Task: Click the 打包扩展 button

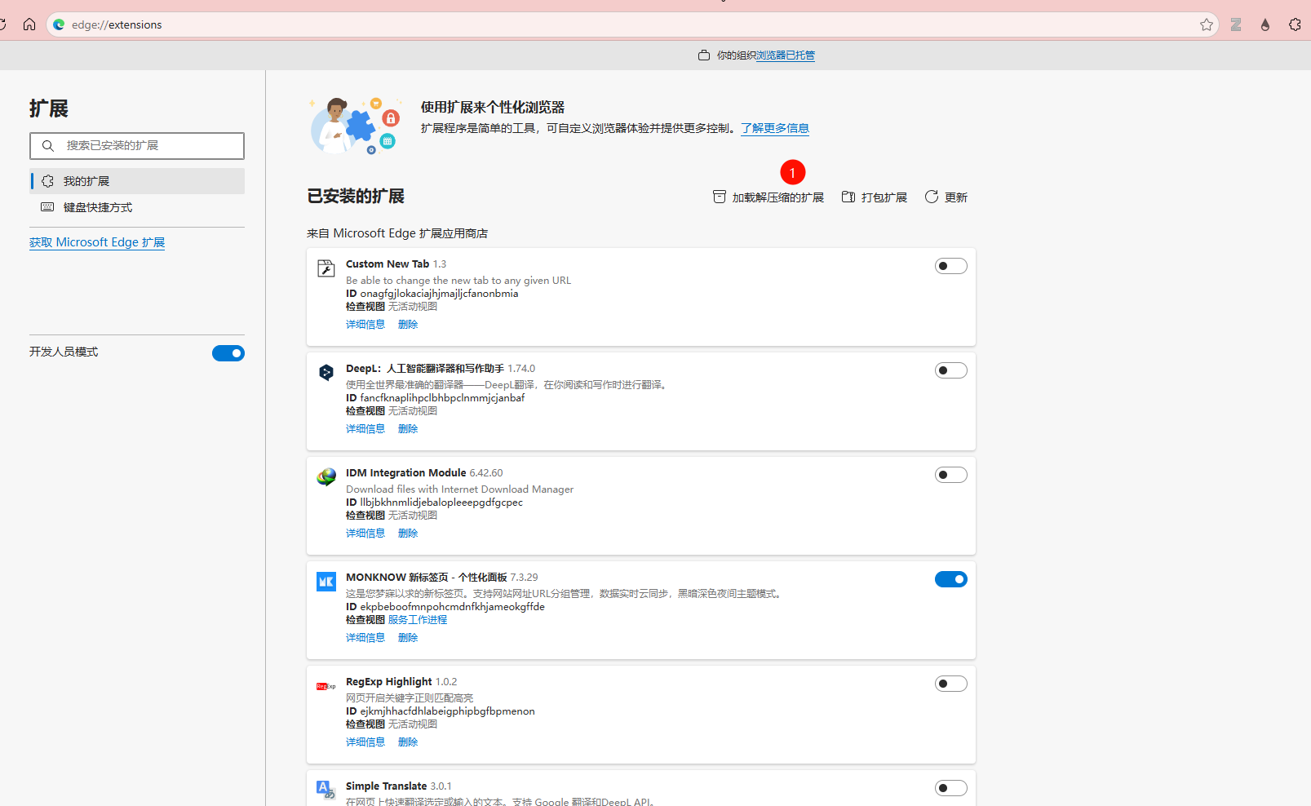Action: 875,197
